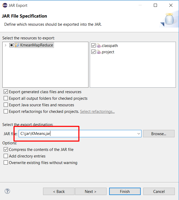179x200 pixels.
Task: Enable Overwrite existing files without warning
Action: pos(6,163)
